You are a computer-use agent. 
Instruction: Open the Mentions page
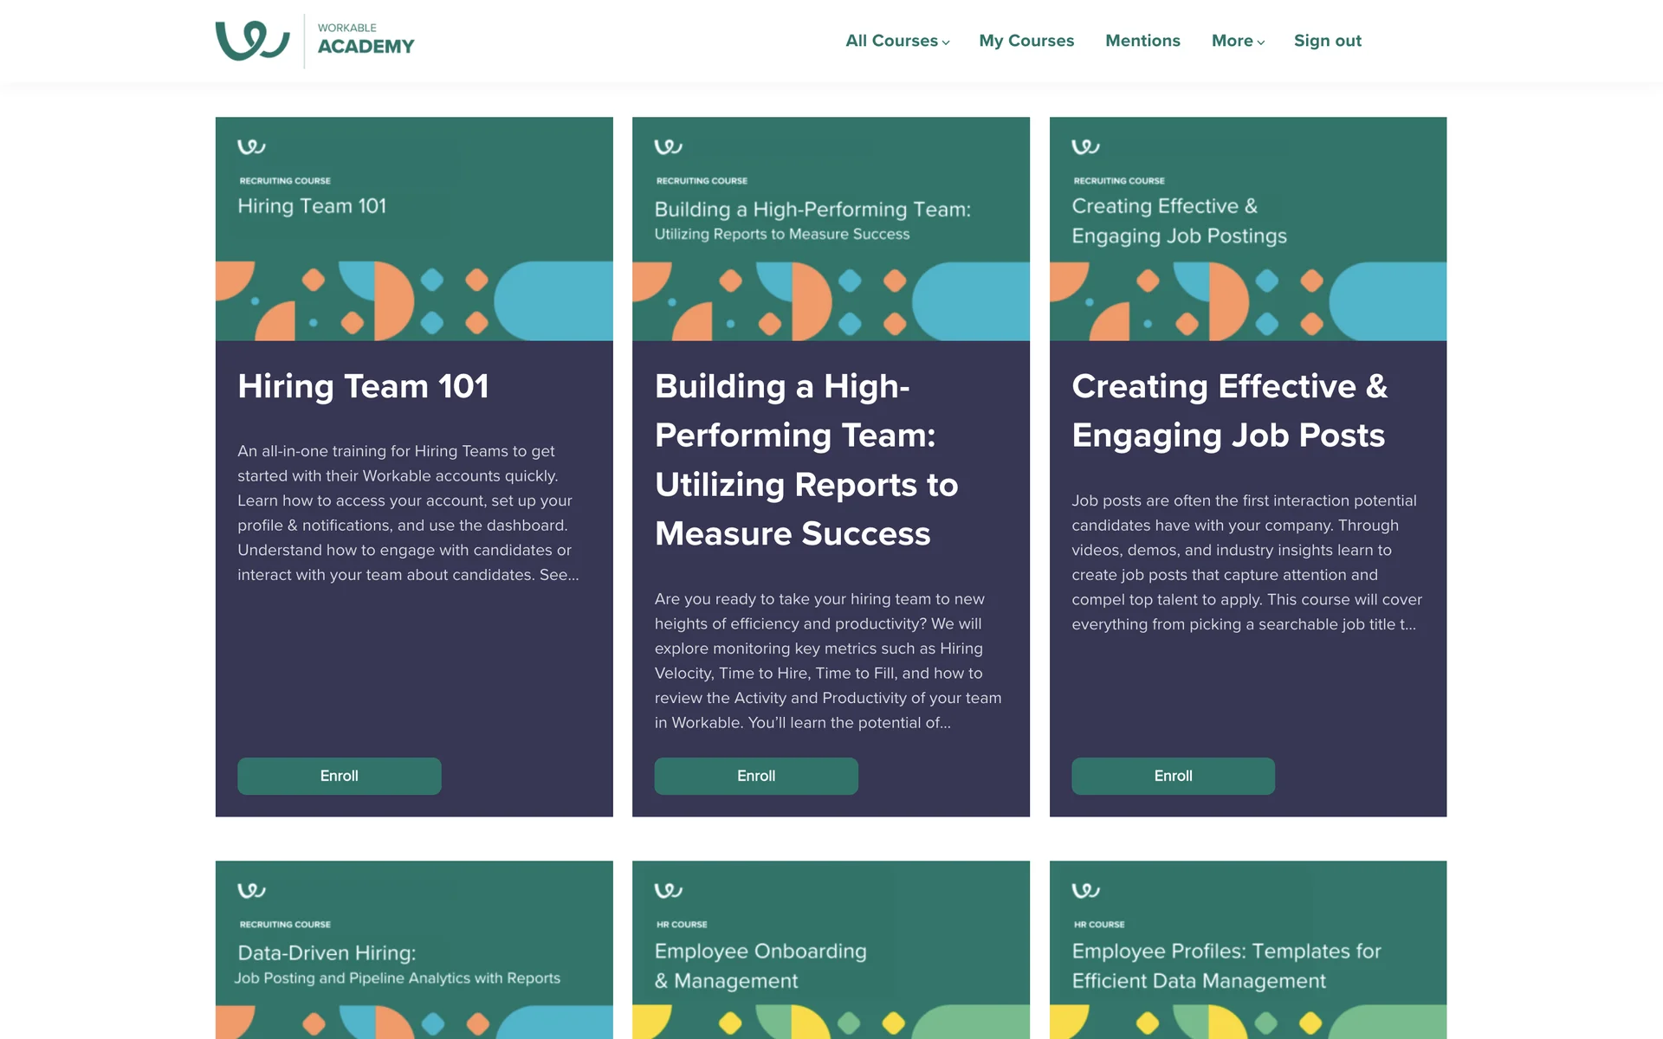(x=1142, y=41)
